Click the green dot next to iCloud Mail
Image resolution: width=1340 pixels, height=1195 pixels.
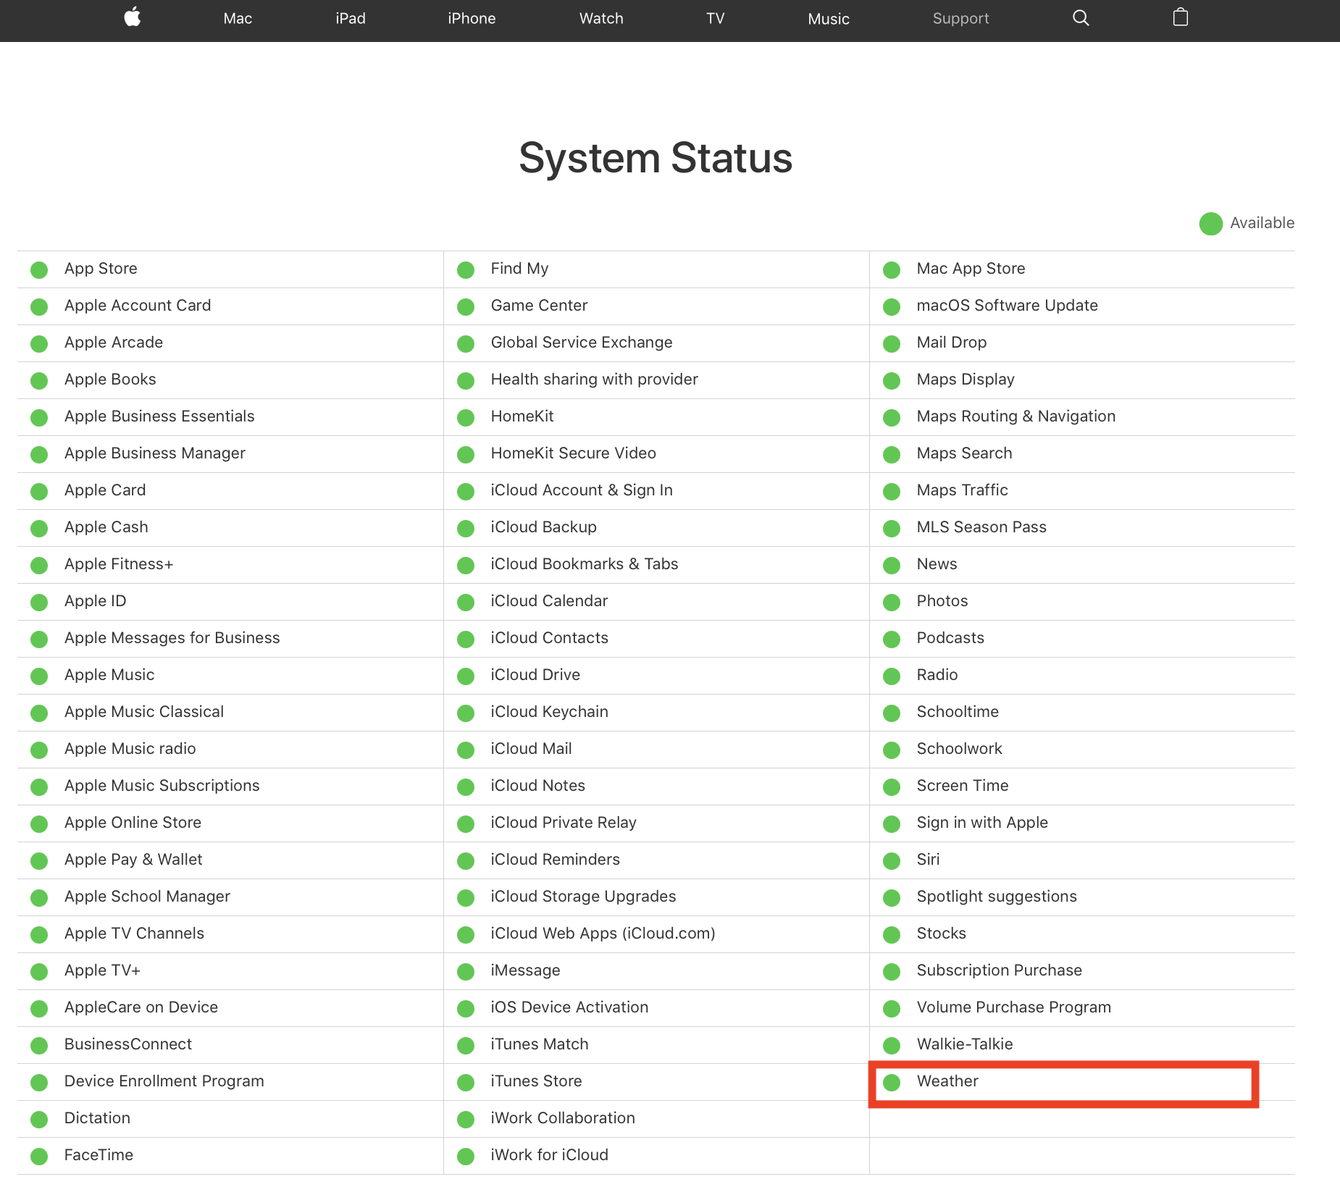(x=466, y=750)
